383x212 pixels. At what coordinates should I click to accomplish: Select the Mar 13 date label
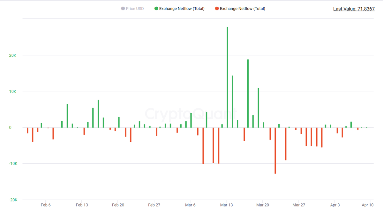(x=226, y=205)
